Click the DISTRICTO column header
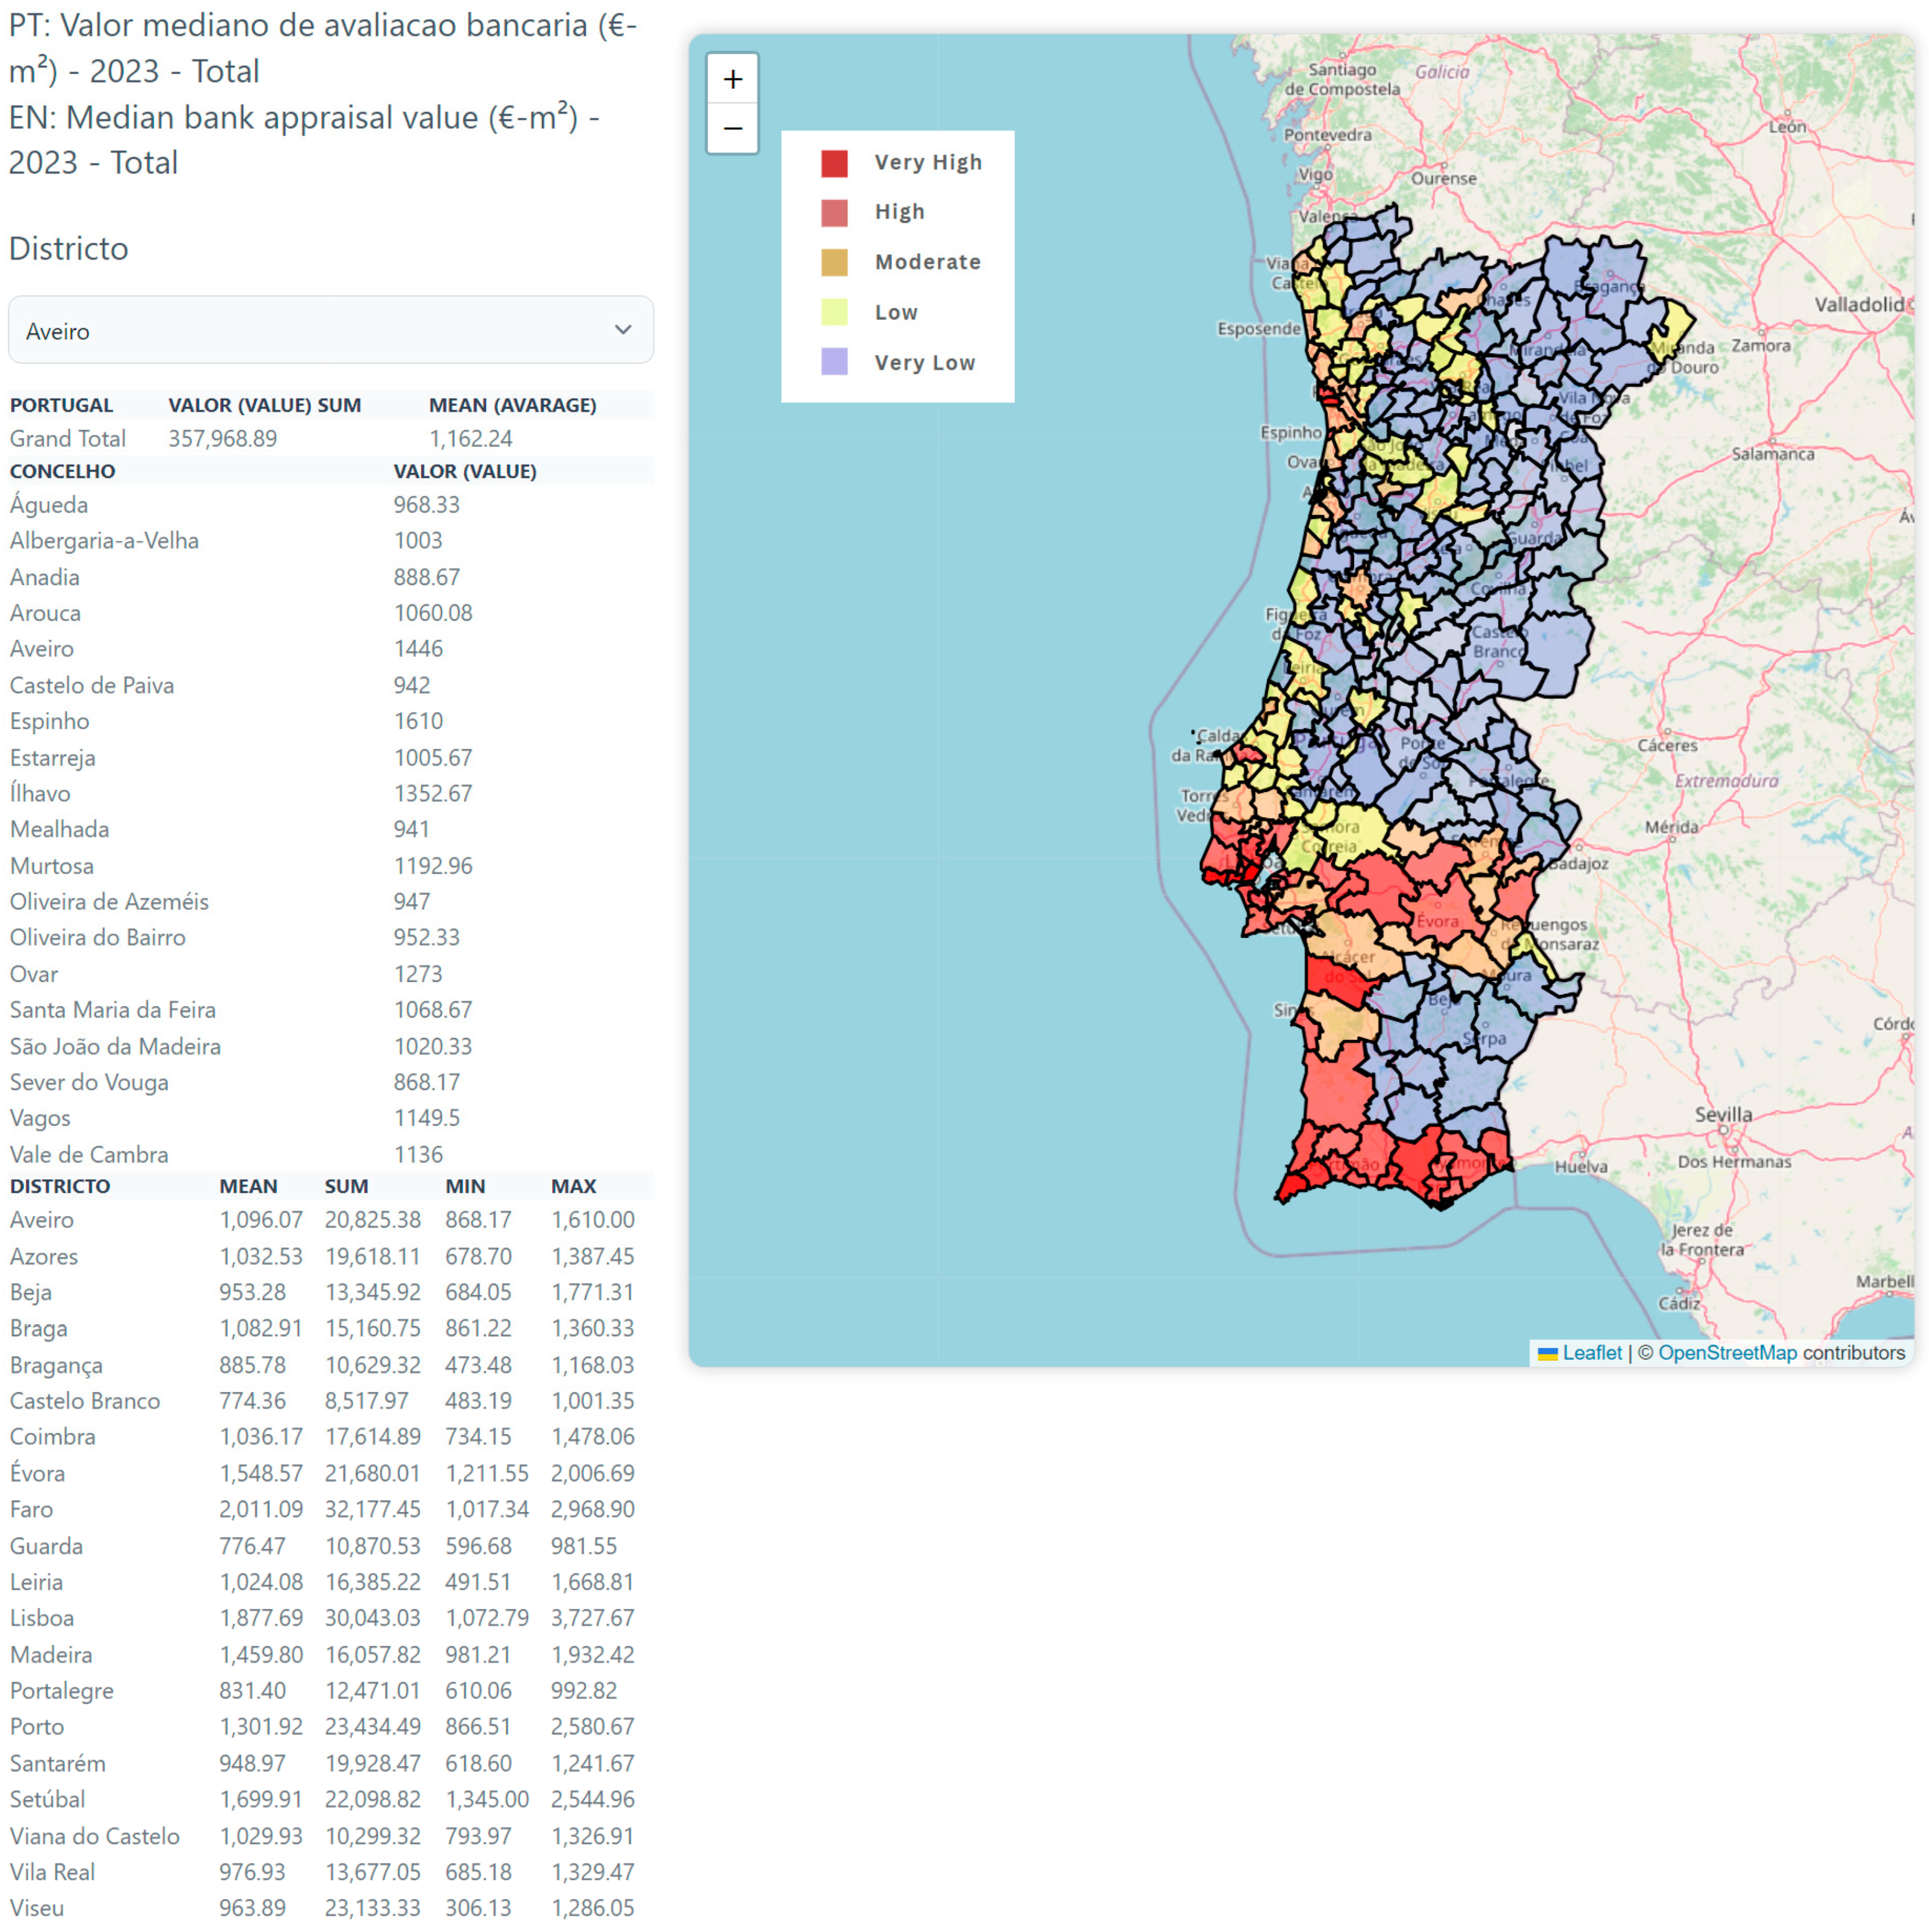This screenshot has width=1929, height=1932. click(x=60, y=1186)
